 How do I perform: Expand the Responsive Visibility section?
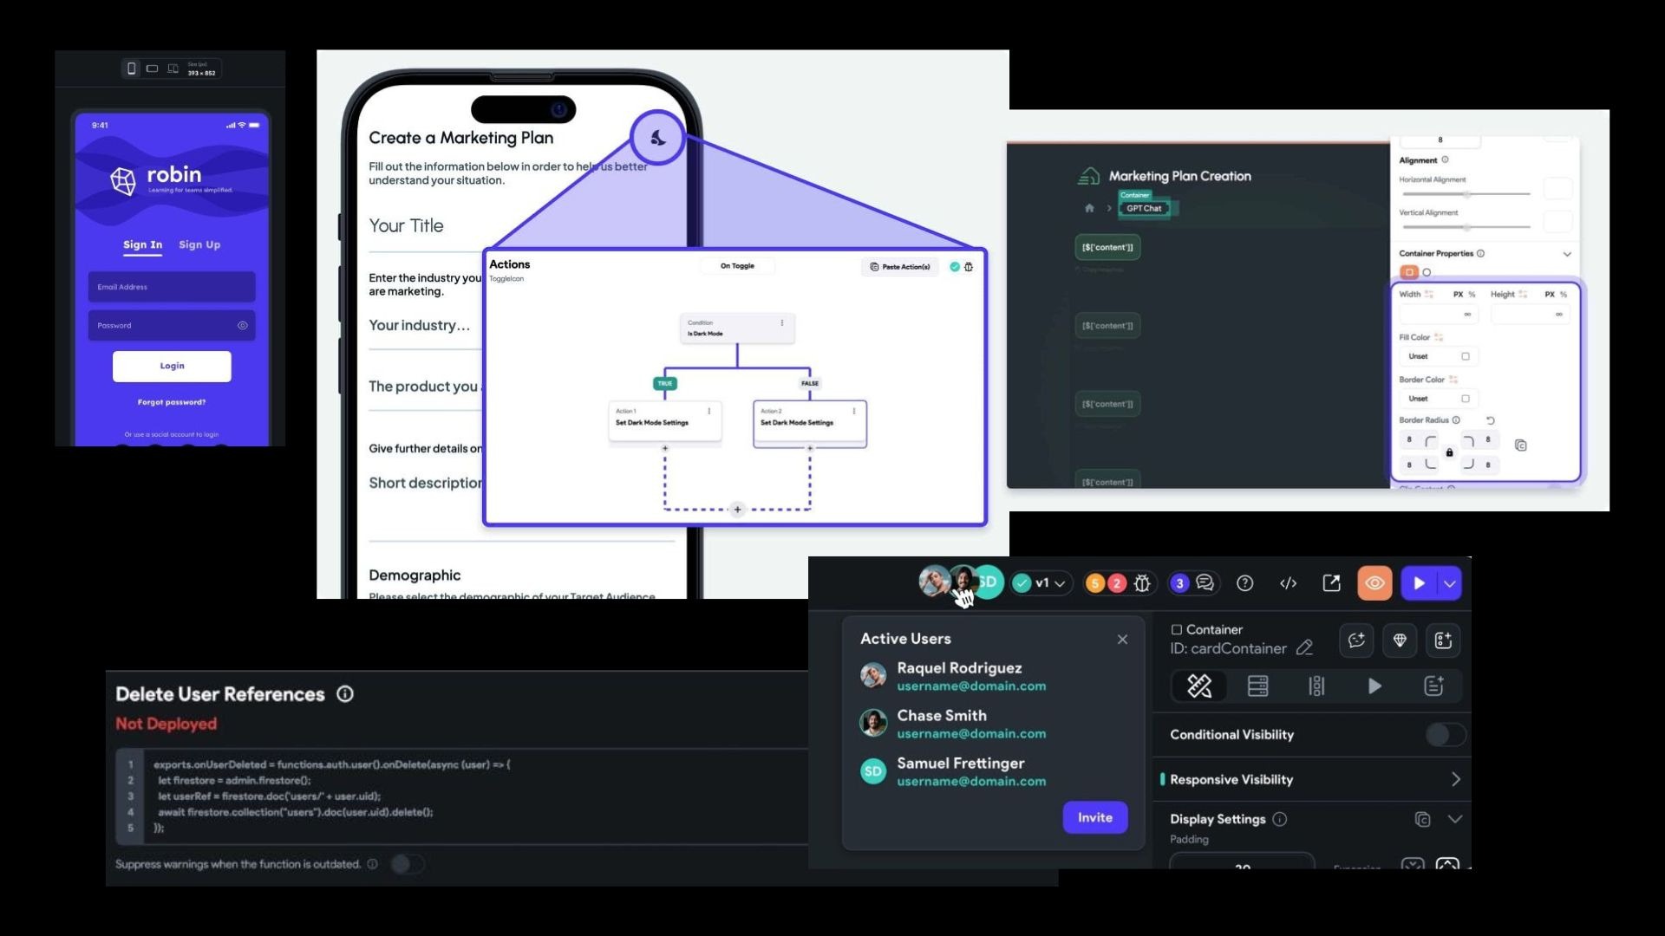point(1457,778)
